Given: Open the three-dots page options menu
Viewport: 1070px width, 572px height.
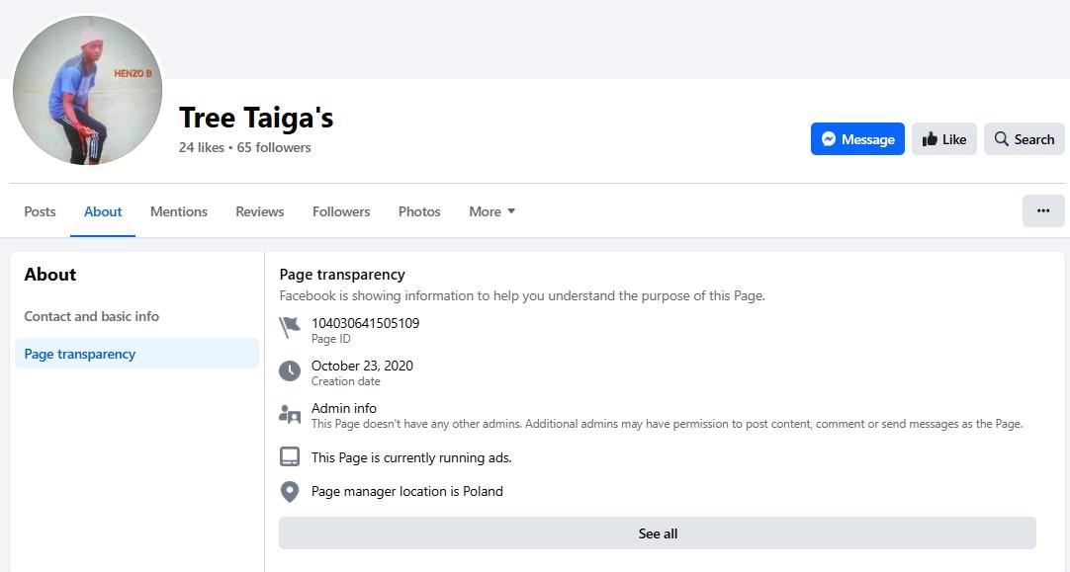Looking at the screenshot, I should (1042, 210).
